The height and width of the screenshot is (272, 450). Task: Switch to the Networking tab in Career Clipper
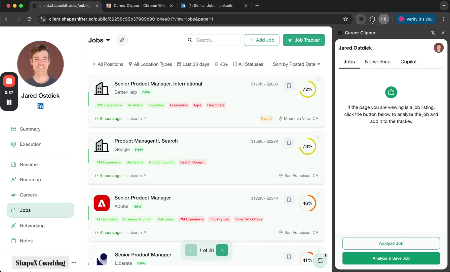point(378,62)
